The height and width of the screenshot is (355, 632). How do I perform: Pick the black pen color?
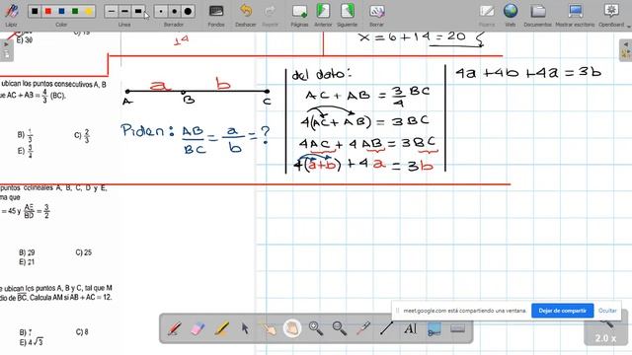(x=35, y=11)
